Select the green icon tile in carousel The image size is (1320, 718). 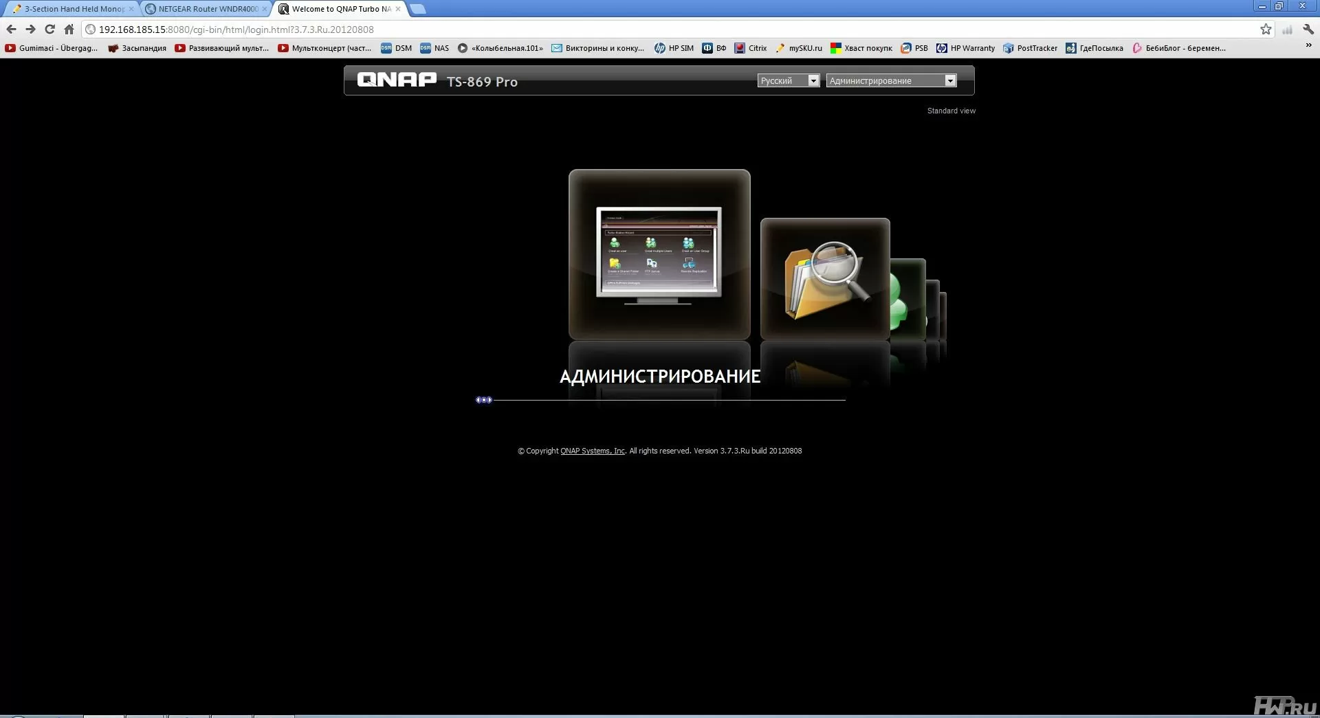pyautogui.click(x=908, y=300)
